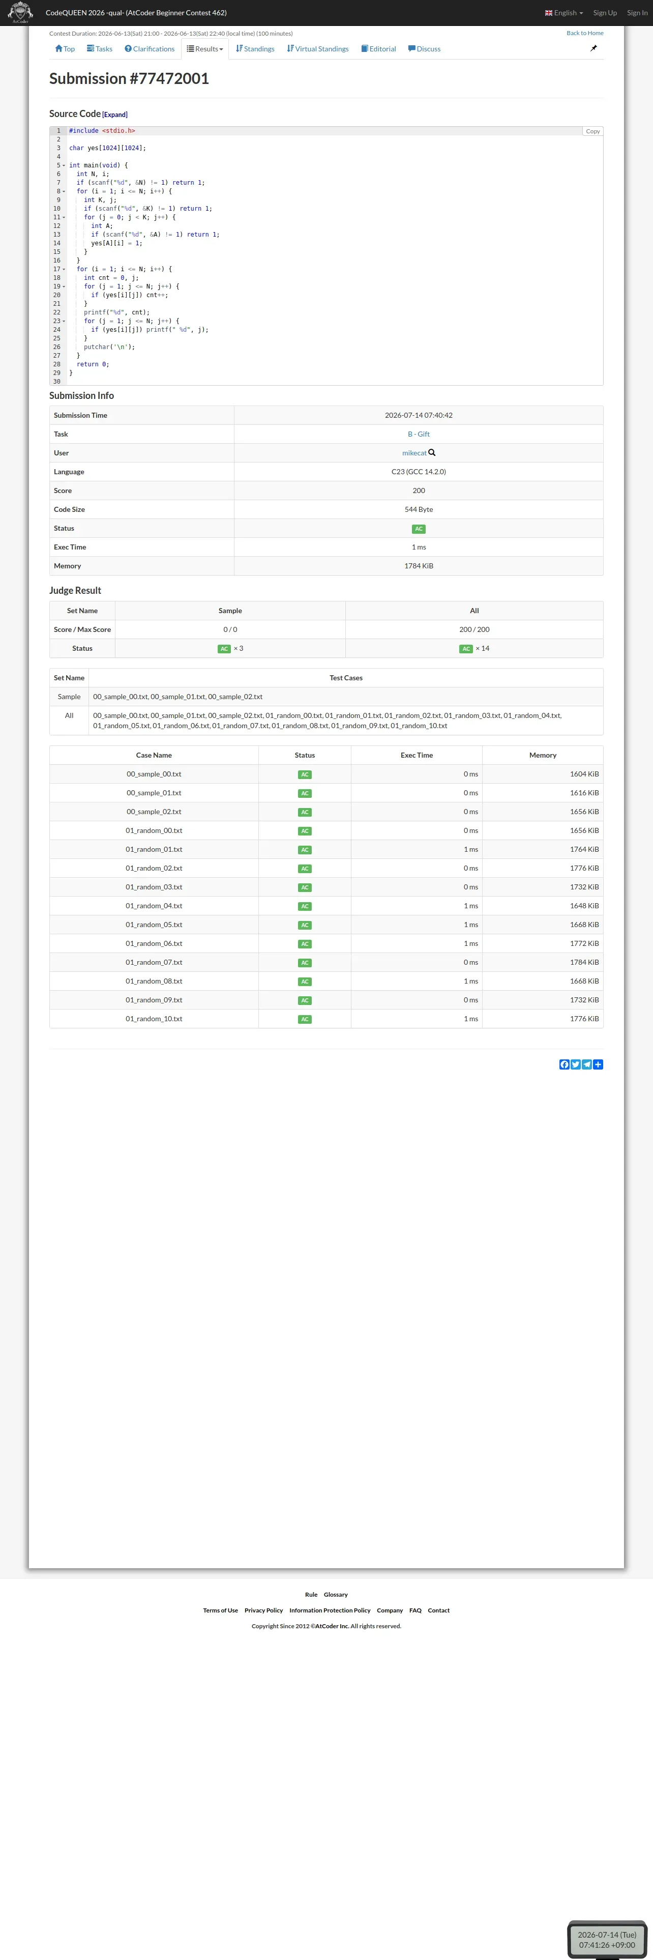653x1960 pixels.
Task: Open the Clarifications tab
Action: pos(150,49)
